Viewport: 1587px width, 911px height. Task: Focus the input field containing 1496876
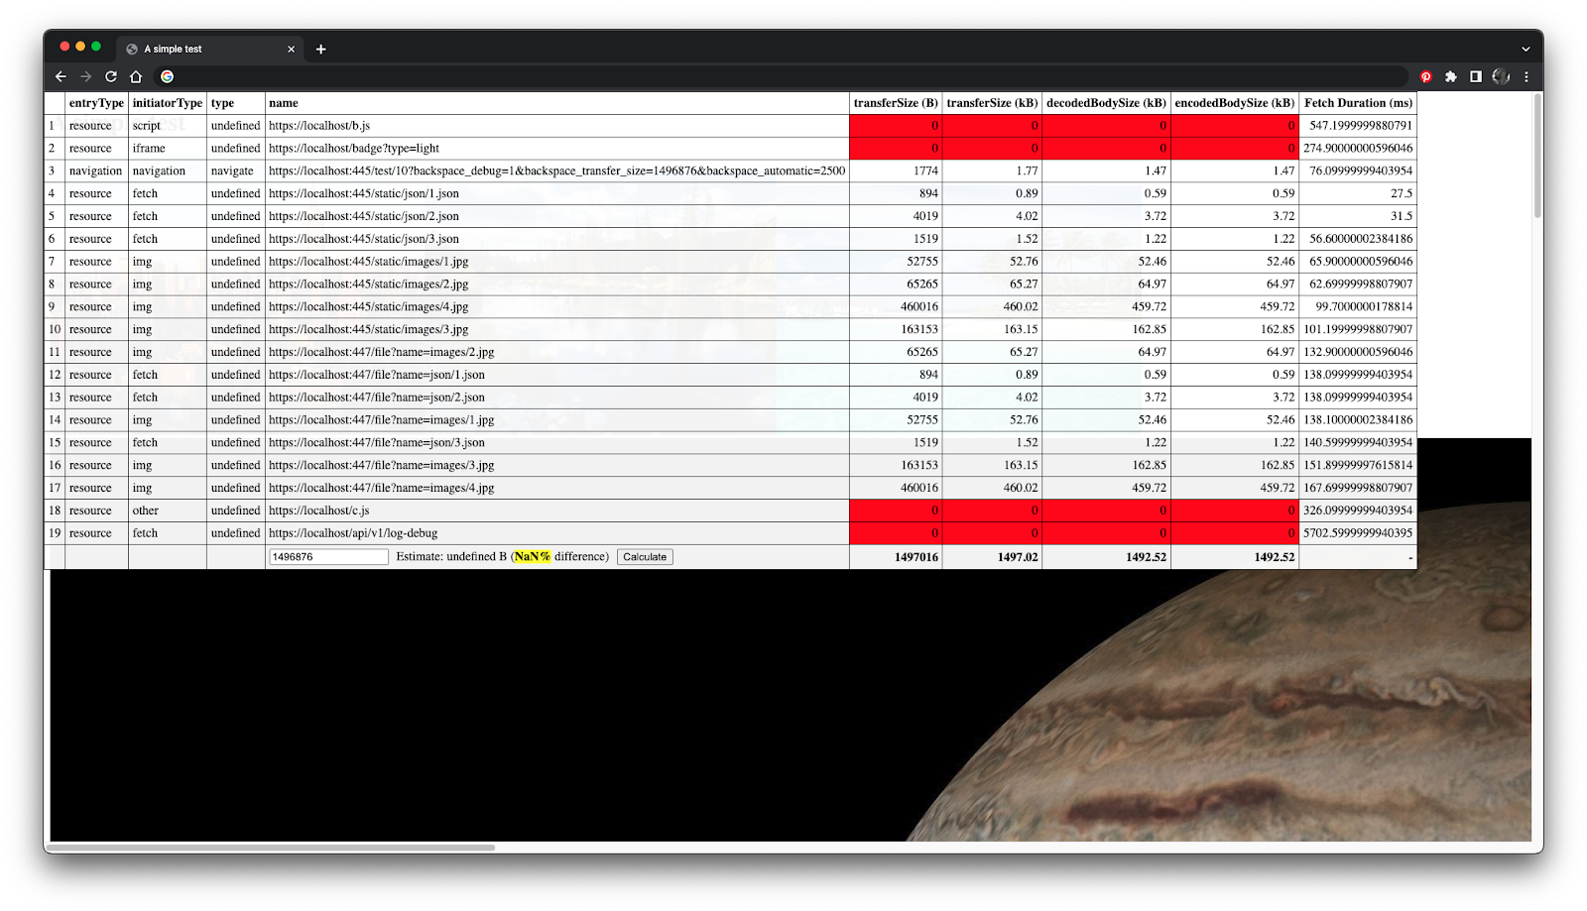328,557
